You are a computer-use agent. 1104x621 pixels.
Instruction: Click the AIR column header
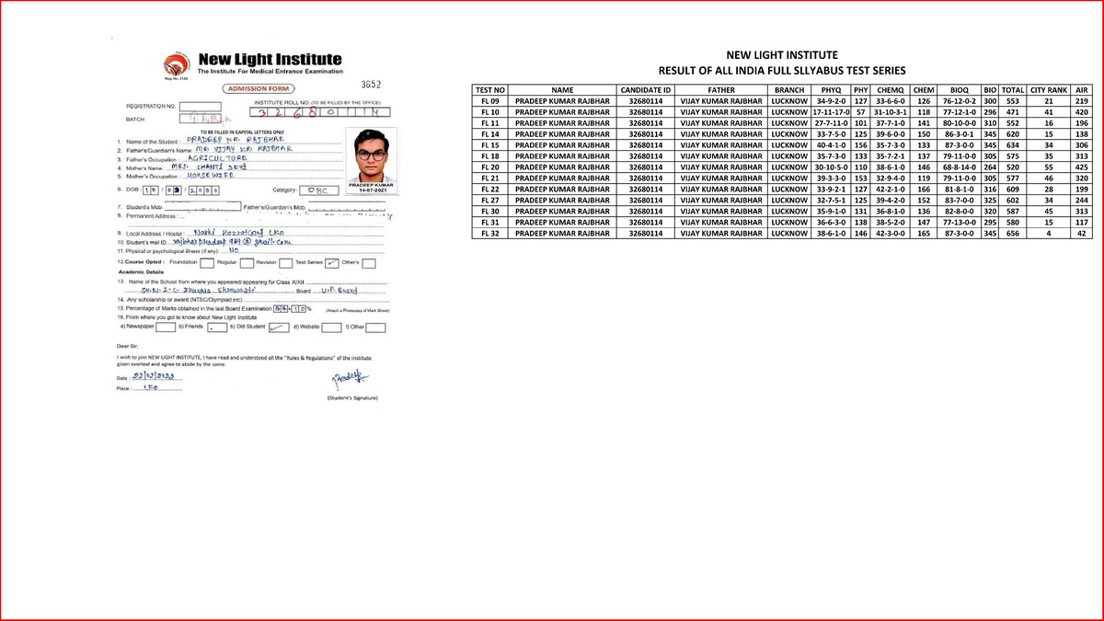pos(1081,90)
